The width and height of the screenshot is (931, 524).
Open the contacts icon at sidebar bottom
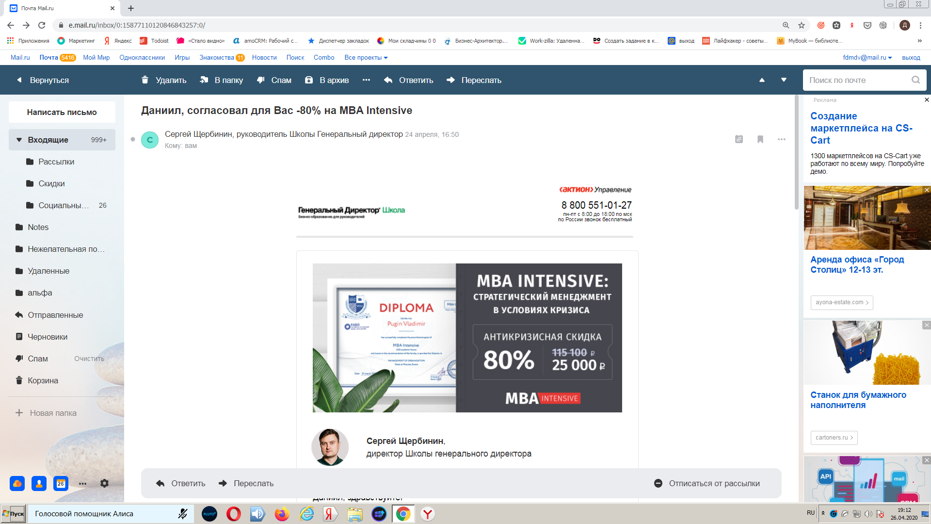(x=39, y=483)
